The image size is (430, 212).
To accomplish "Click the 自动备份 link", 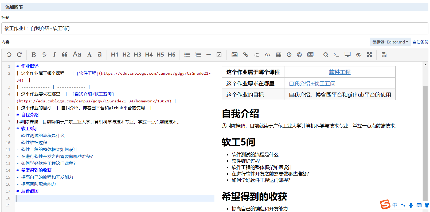I will (420, 42).
